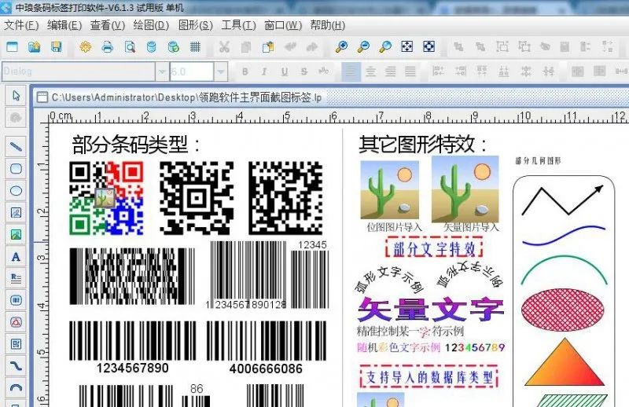This screenshot has width=629, height=407.
Task: Open the 窗口(W) menu
Action: [x=283, y=25]
